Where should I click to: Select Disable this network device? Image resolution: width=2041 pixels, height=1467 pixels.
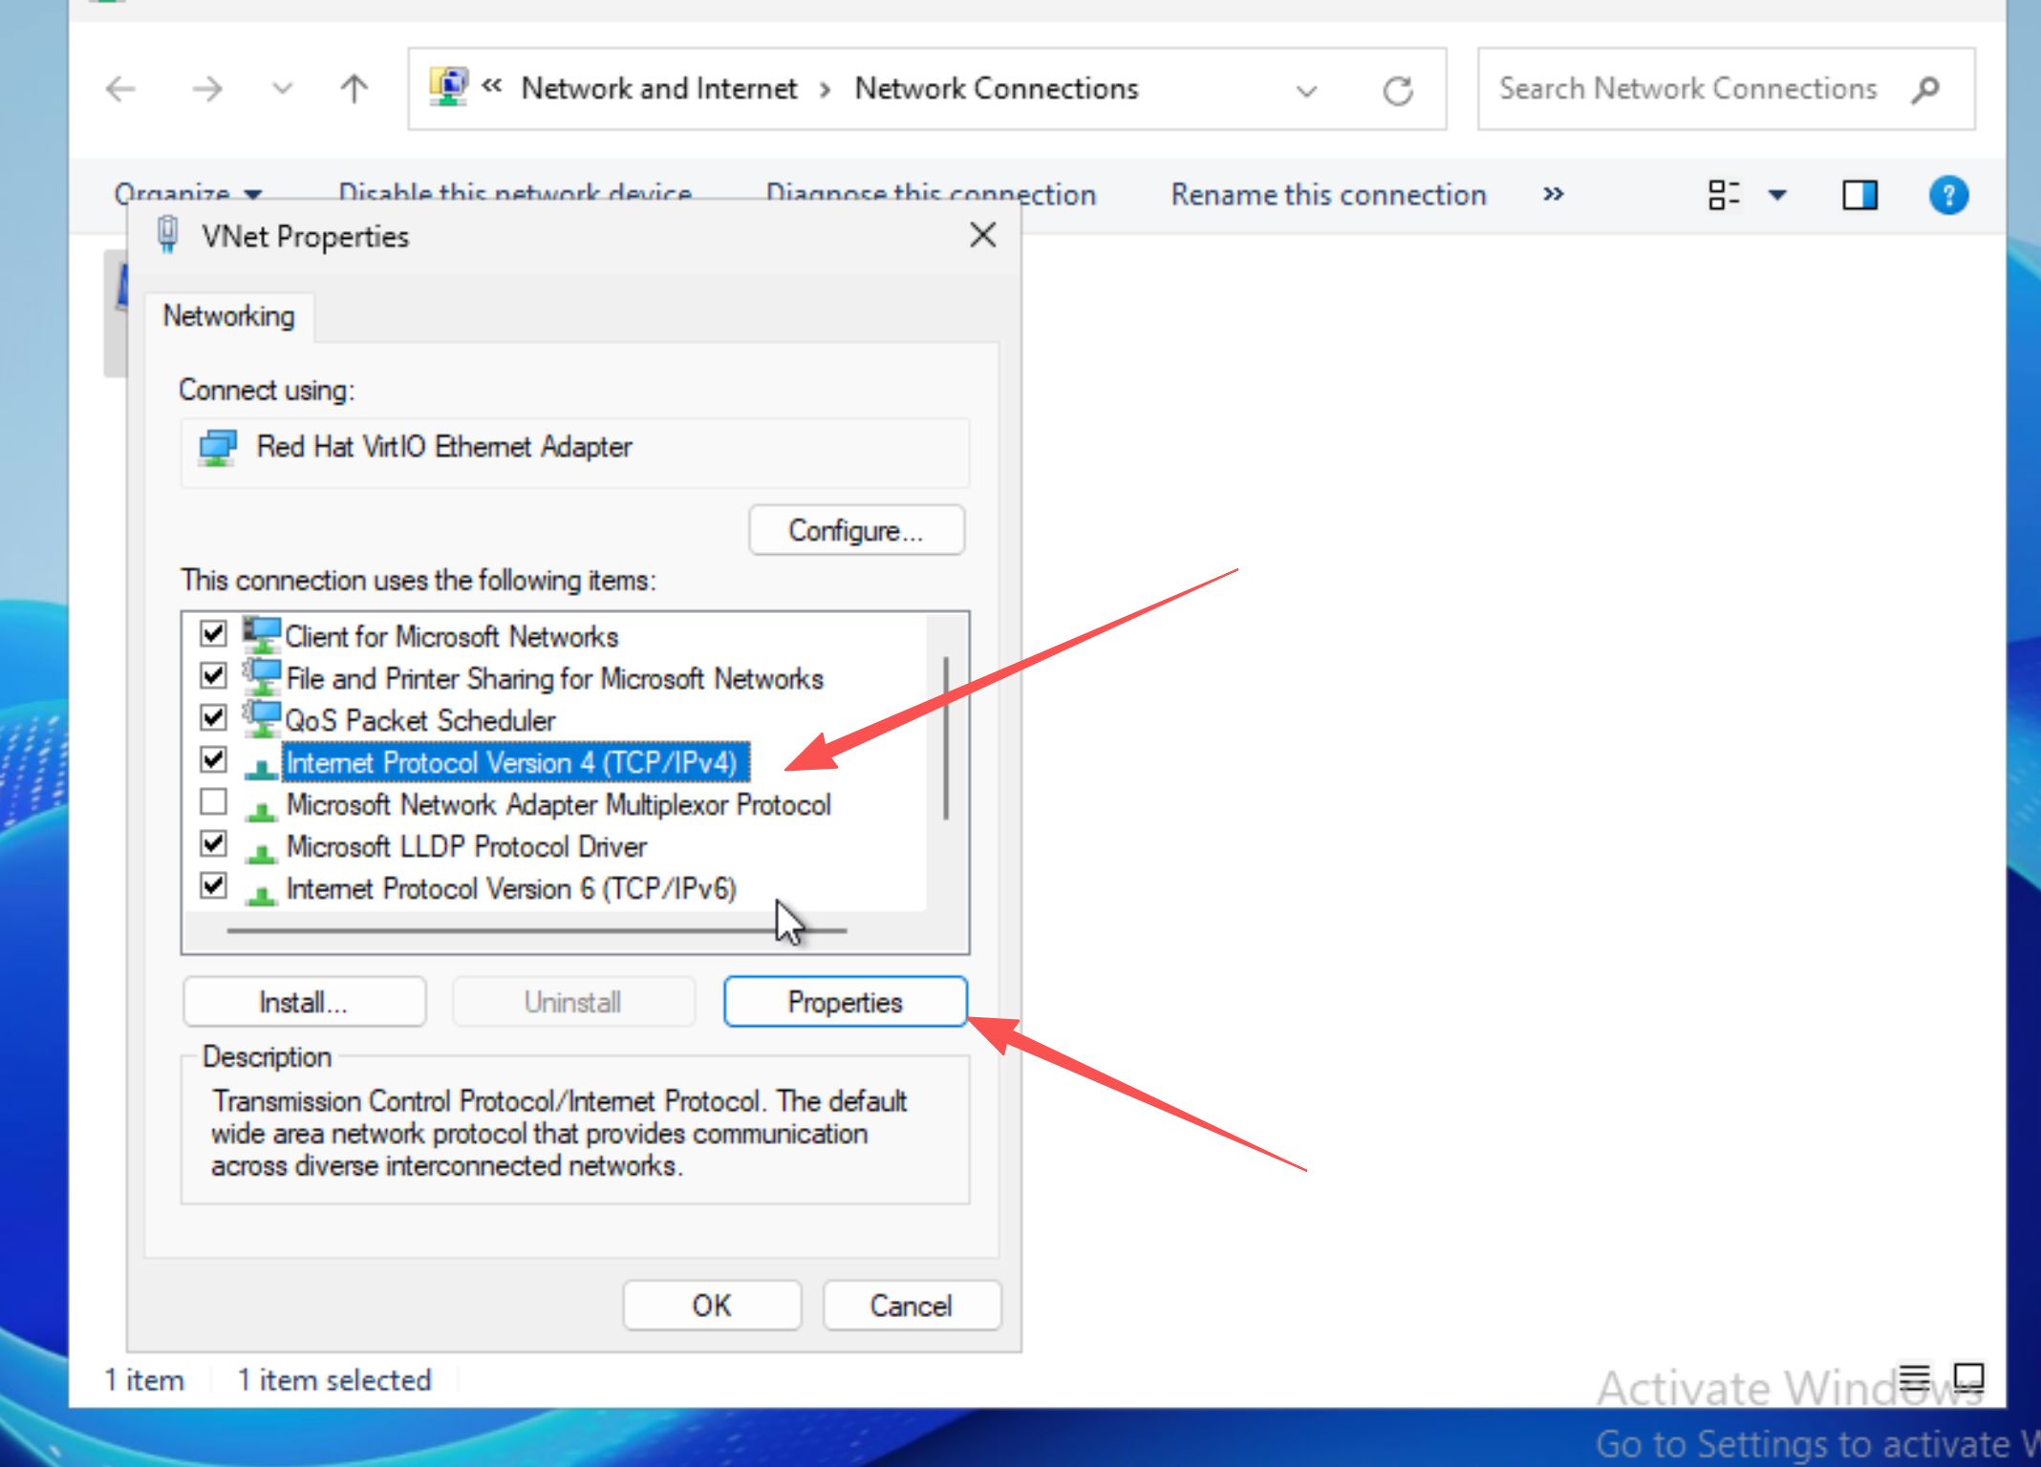[515, 193]
